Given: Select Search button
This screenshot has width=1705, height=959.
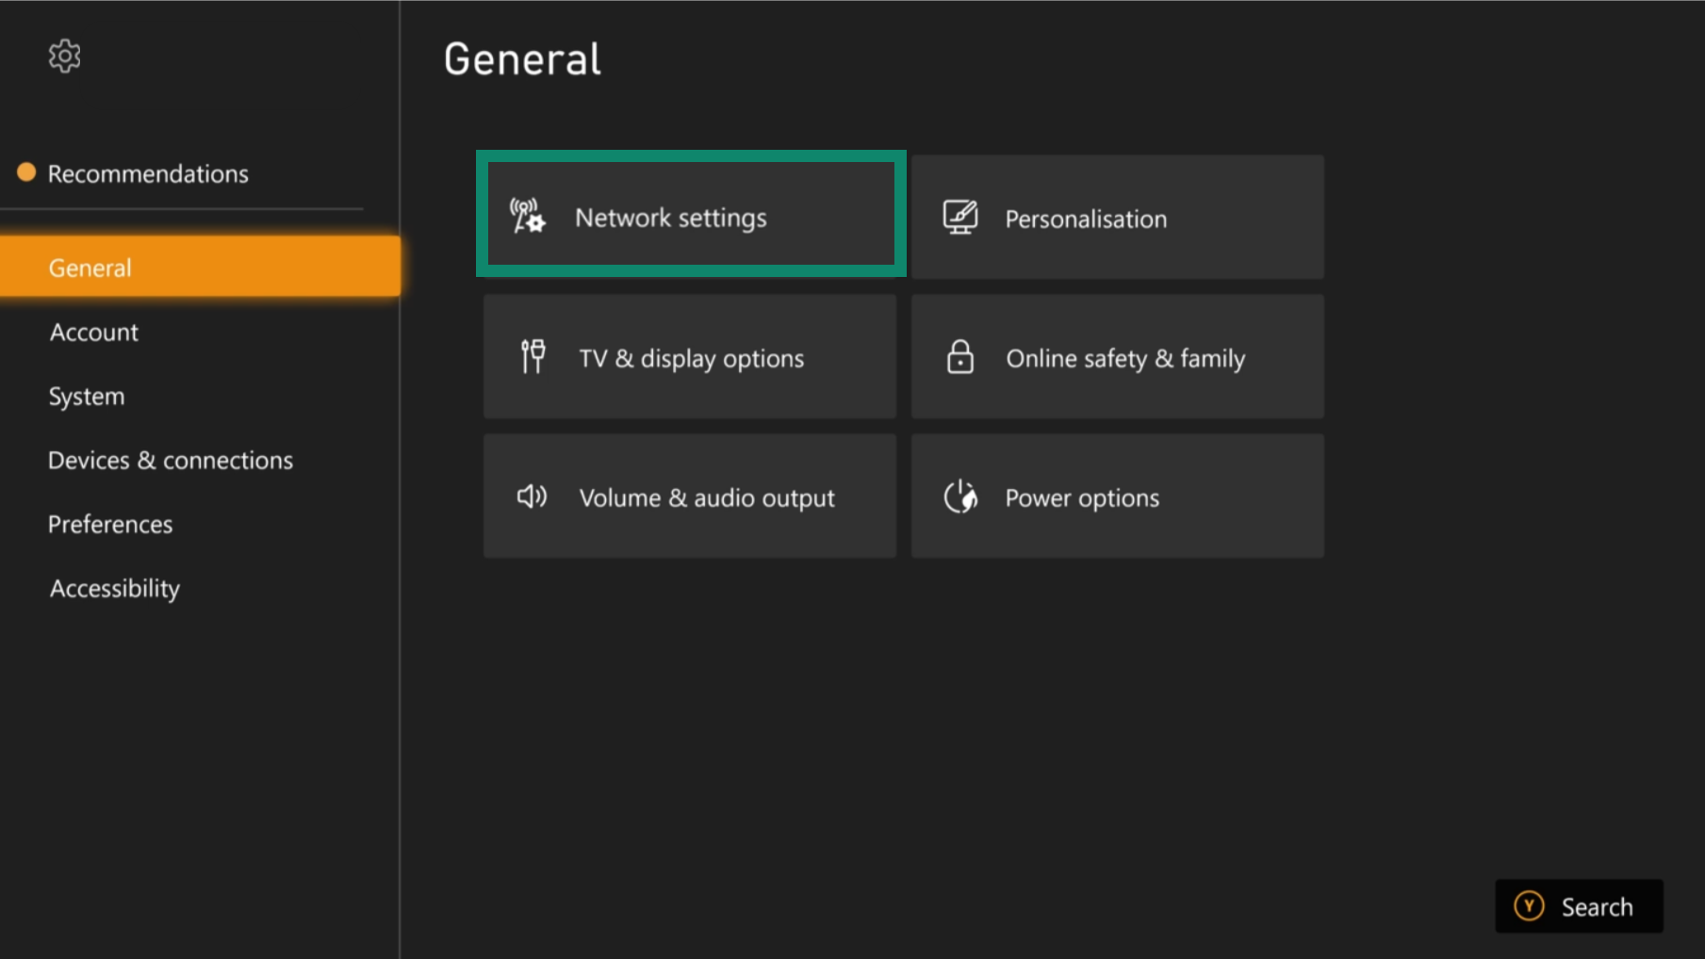Looking at the screenshot, I should pyautogui.click(x=1580, y=906).
